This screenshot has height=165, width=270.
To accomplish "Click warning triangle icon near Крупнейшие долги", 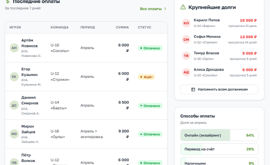I will coord(183,7).
